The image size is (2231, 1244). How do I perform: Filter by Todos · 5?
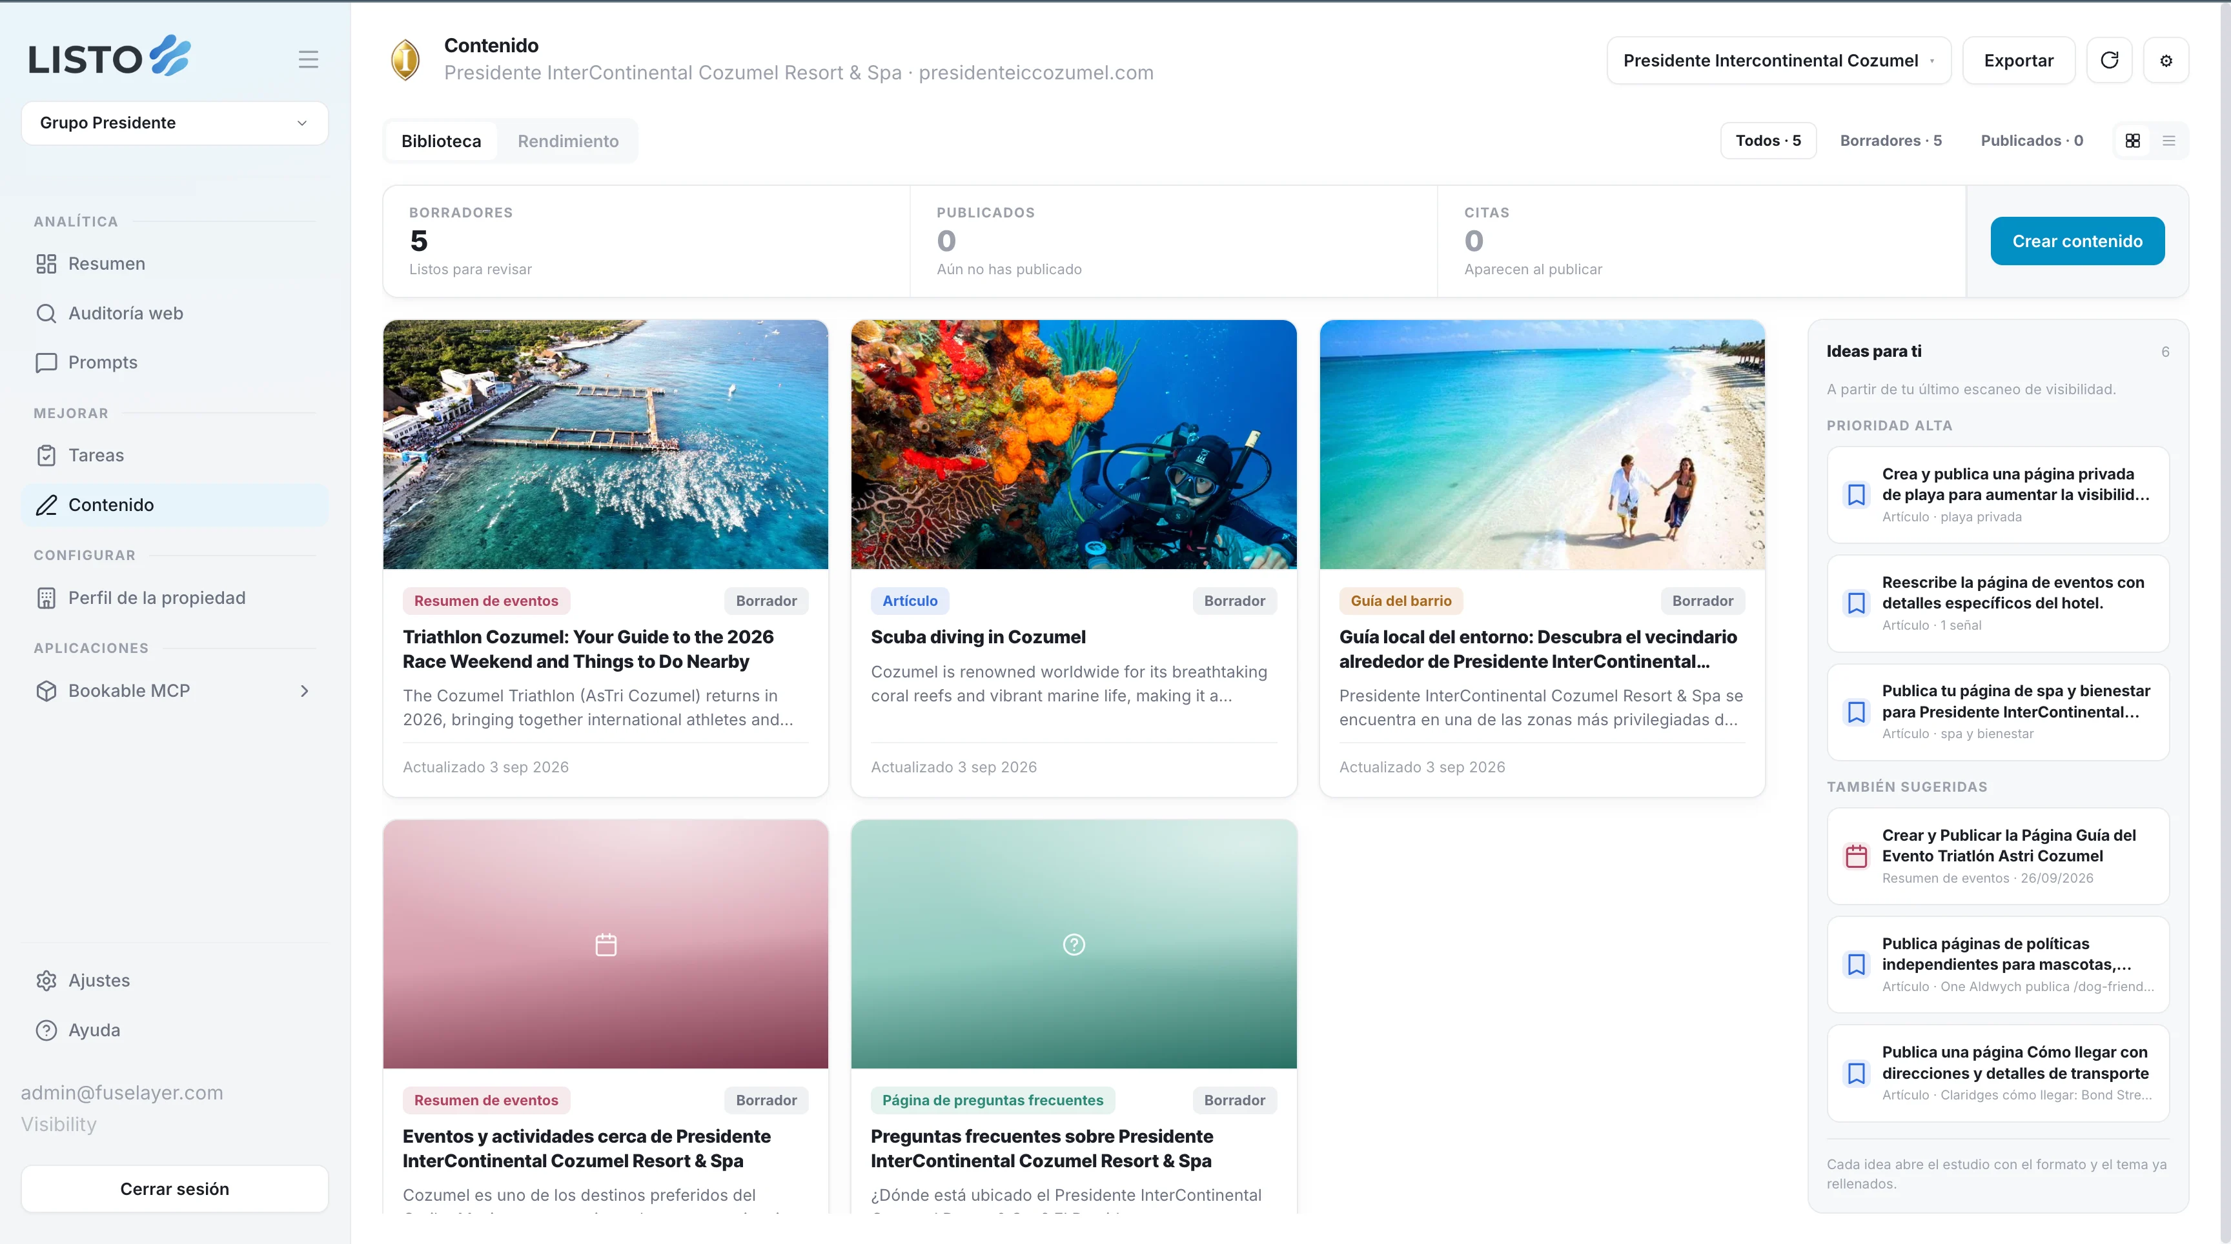coord(1767,141)
